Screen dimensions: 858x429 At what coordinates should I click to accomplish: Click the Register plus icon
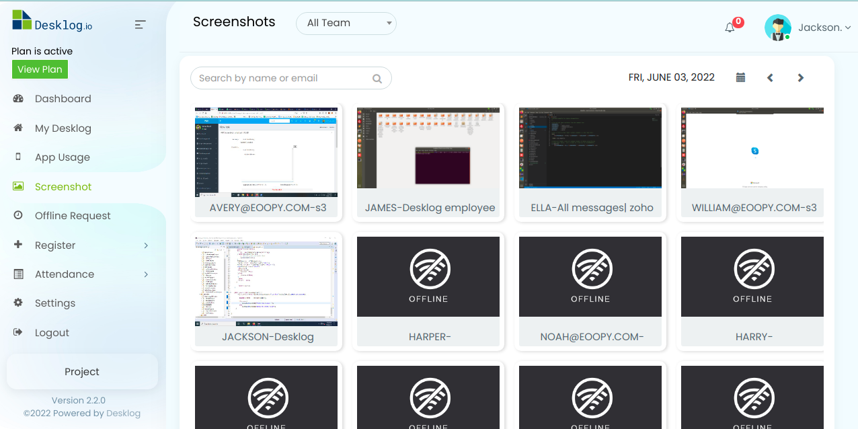pyautogui.click(x=18, y=245)
